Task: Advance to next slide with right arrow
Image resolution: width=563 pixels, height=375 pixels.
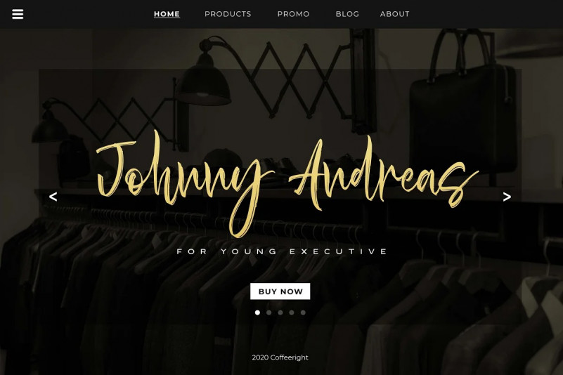Action: [507, 197]
